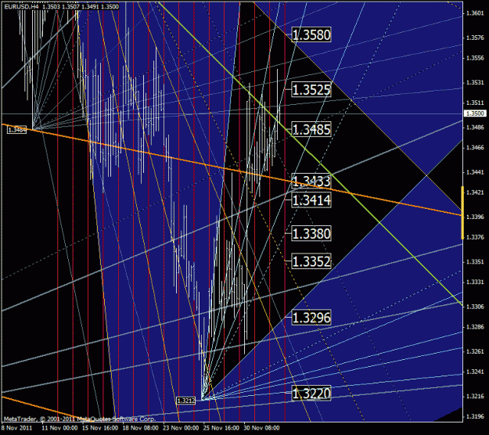Click the 1.3296 price level label
Viewport: 489px width, 435px height.
(x=311, y=318)
